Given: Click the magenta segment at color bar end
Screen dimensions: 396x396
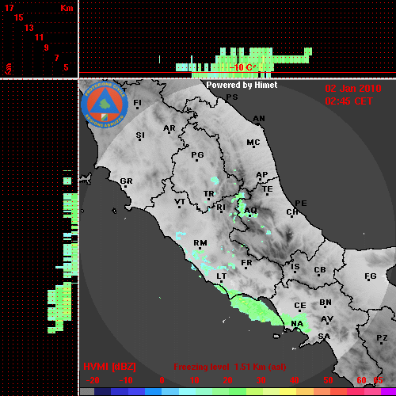Looking at the screenshot, I should [x=388, y=391].
